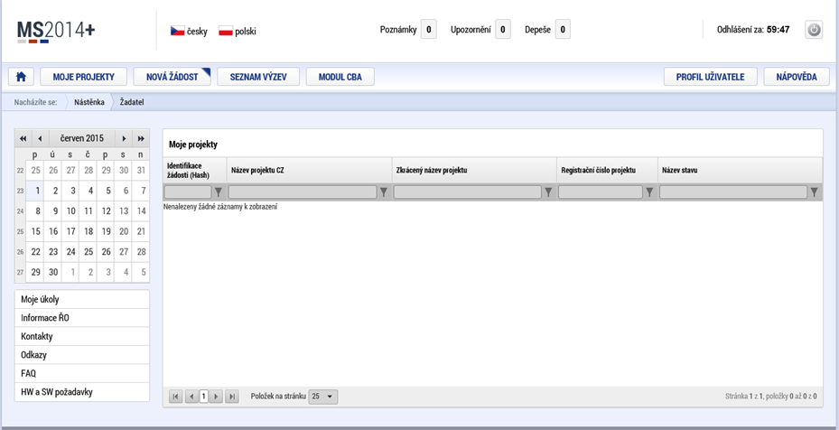Sort by the Název projektu CZ column header
This screenshot has height=430, width=839.
[x=309, y=171]
